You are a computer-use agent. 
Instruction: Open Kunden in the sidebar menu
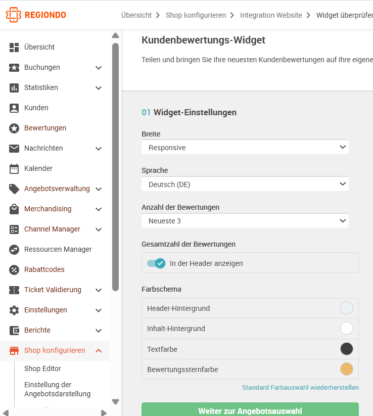[36, 108]
